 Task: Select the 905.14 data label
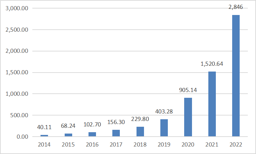click(x=188, y=90)
